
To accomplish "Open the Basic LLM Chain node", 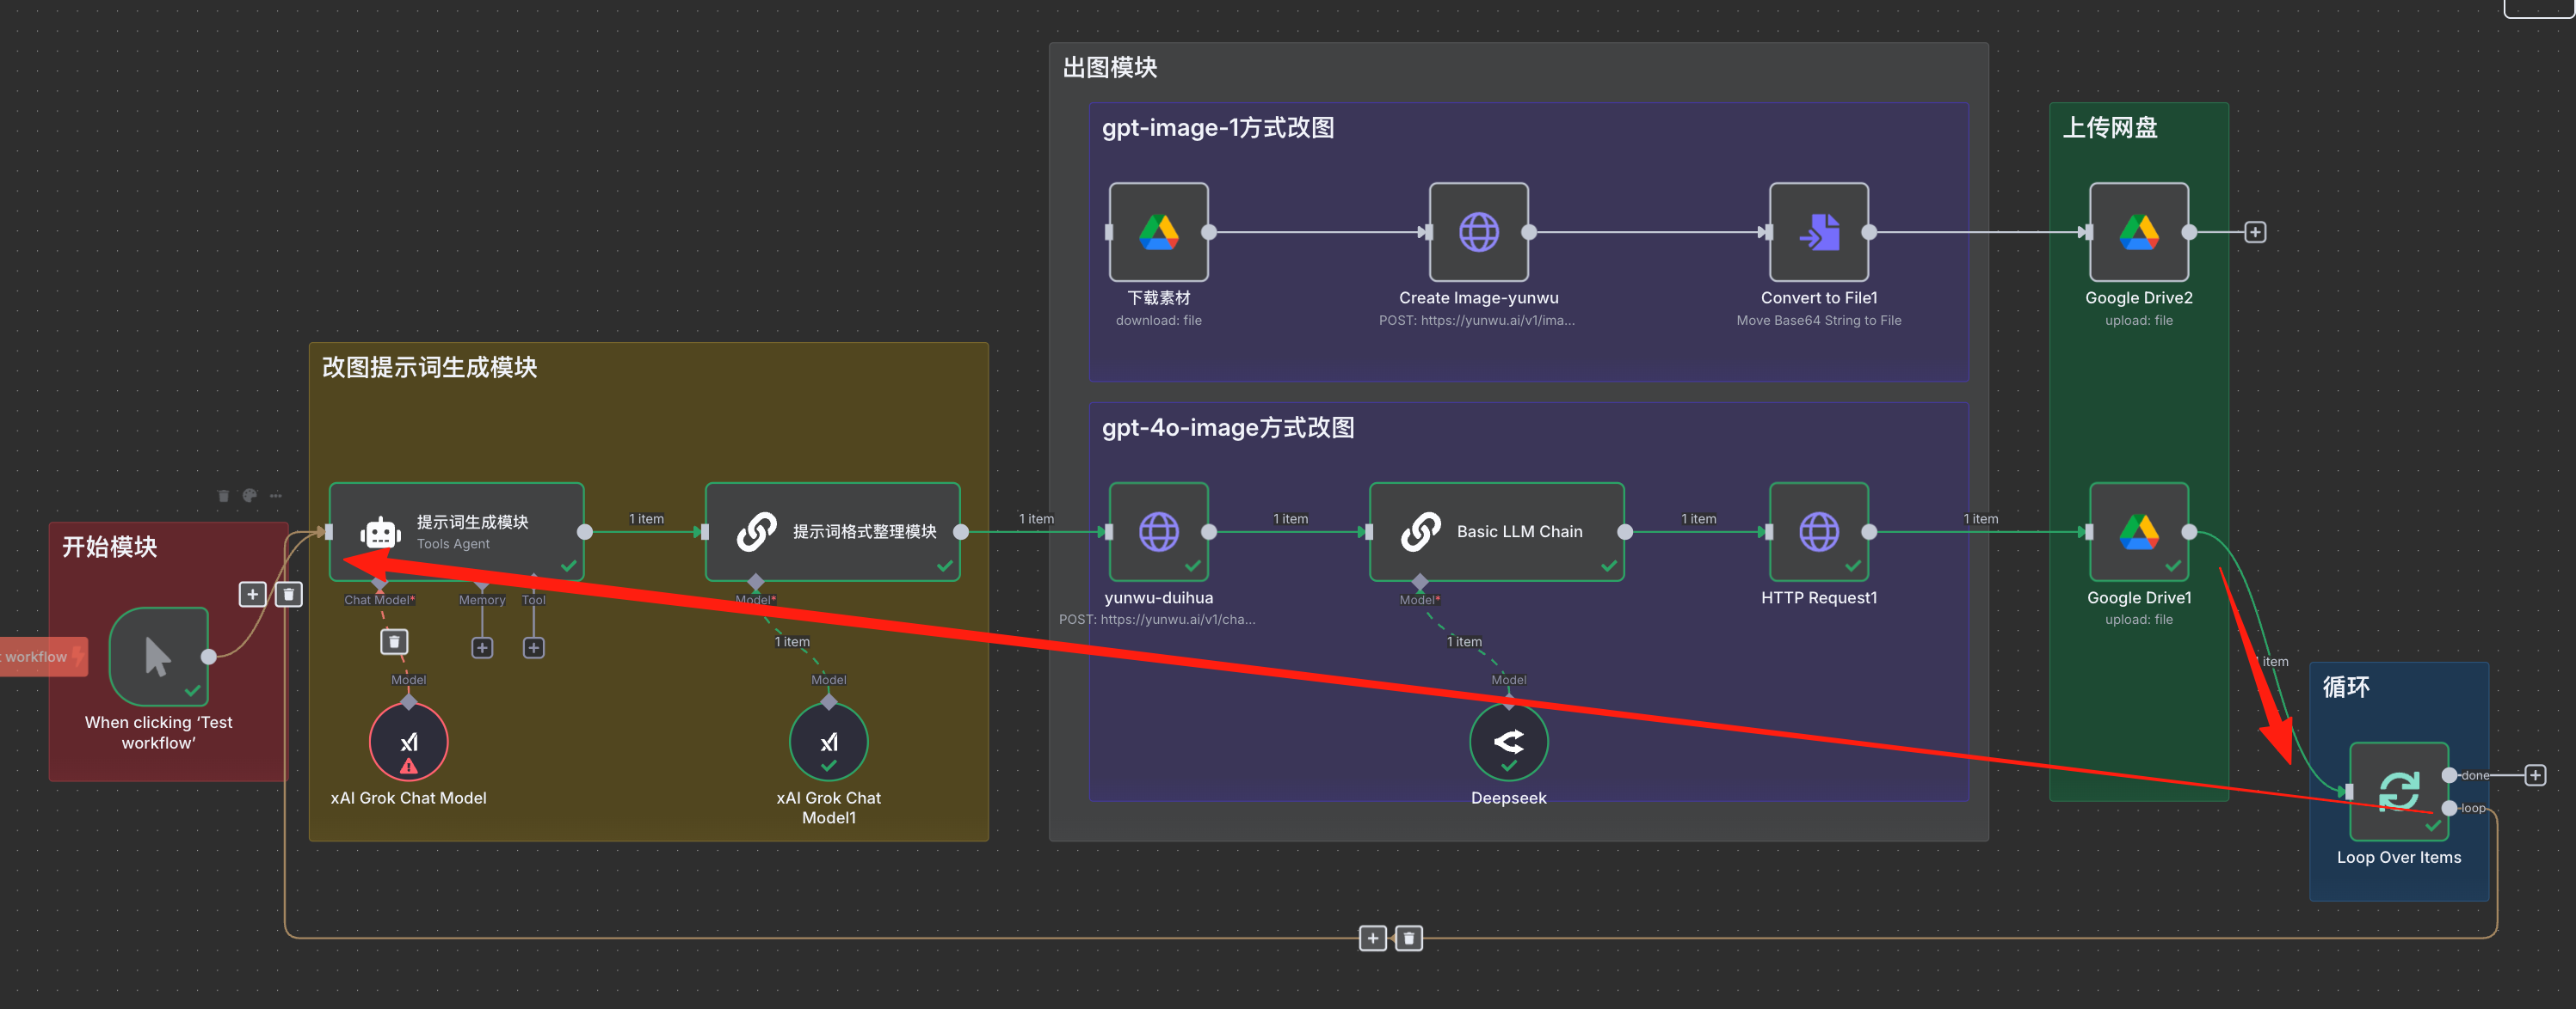I will click(x=1496, y=531).
